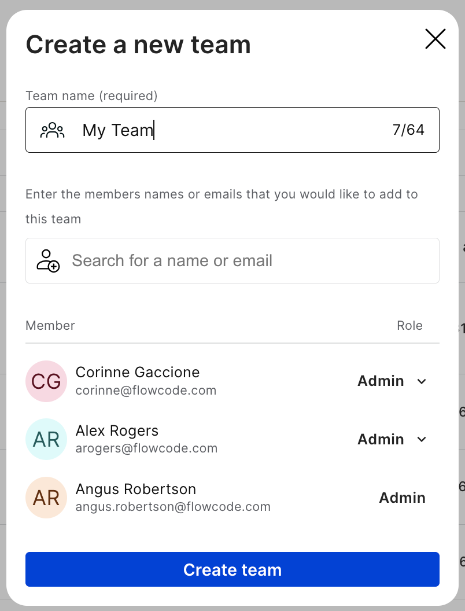This screenshot has width=465, height=611.
Task: Click the angus.robertson@flowcode.com email
Action: click(173, 507)
